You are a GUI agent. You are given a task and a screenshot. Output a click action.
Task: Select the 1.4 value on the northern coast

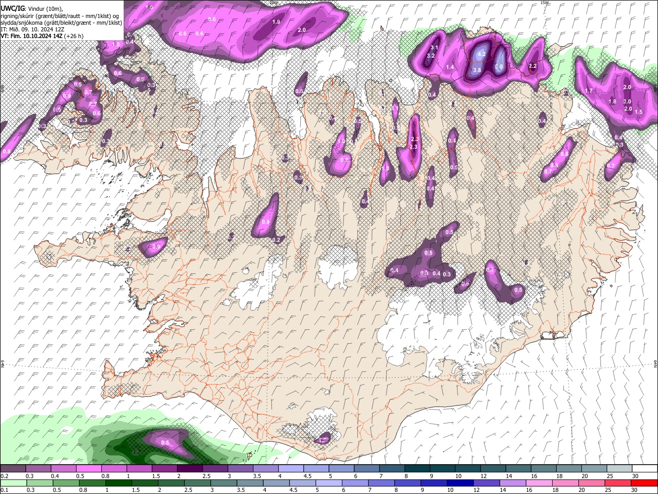coord(450,67)
